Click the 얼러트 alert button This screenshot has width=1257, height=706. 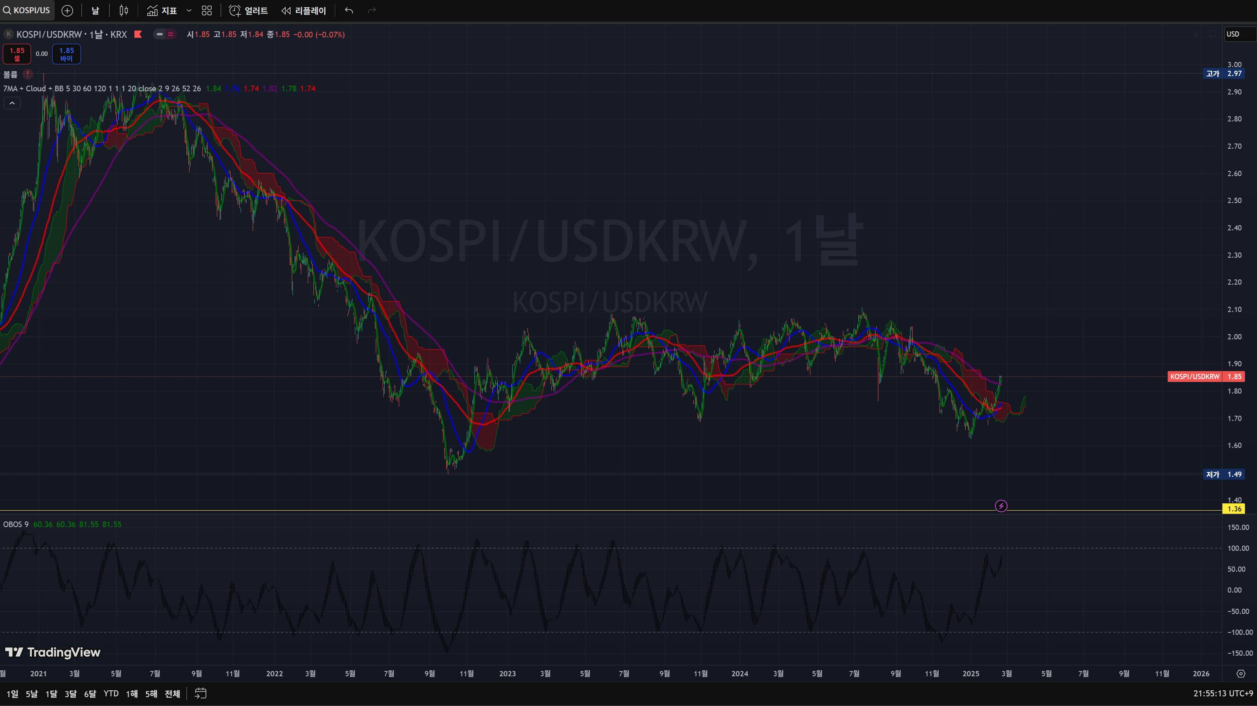point(248,10)
